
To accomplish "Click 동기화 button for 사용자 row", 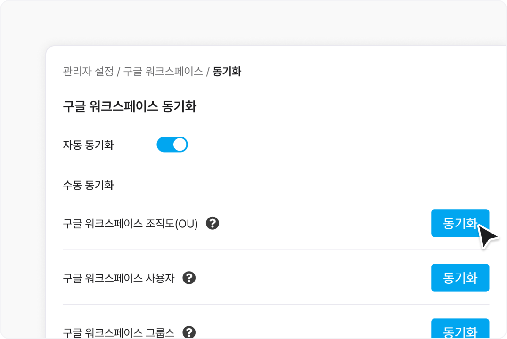I will tap(460, 278).
